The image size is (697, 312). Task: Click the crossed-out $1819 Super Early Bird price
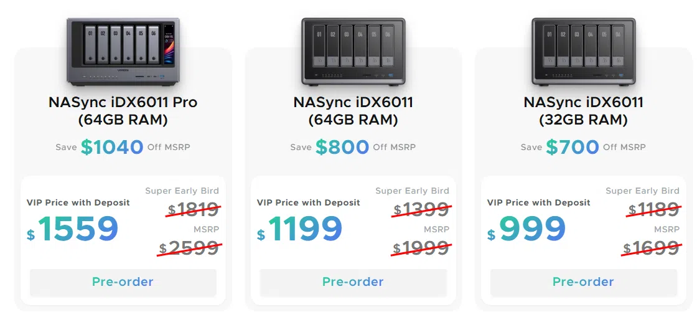coord(194,210)
